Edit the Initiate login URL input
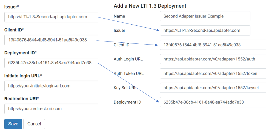The width and height of the screenshot is (266, 132). [x=51, y=86]
